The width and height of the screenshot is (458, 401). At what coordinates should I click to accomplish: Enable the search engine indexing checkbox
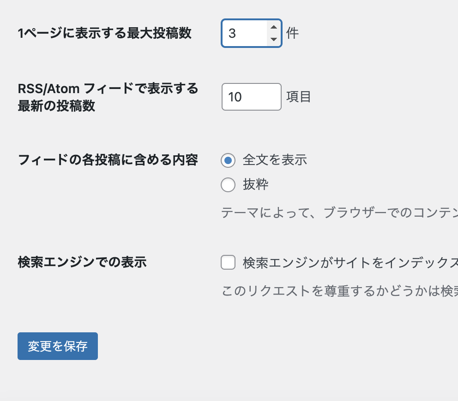click(x=228, y=263)
